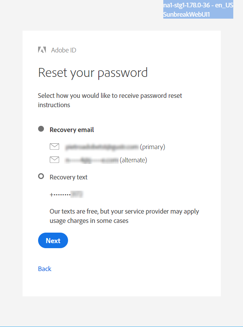Click the "(alternate)" label text
The height and width of the screenshot is (327, 243).
pos(133,160)
